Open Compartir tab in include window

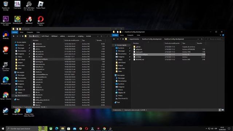click(30, 32)
